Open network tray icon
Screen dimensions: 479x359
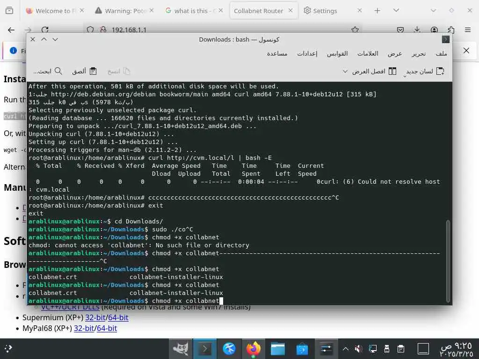coord(373,349)
